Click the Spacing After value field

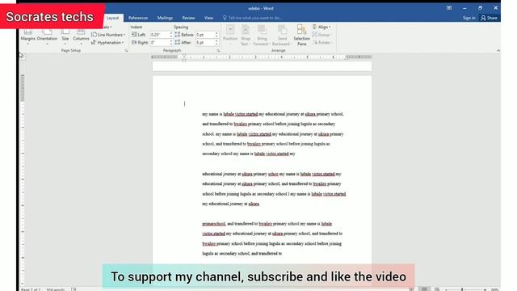coord(205,43)
